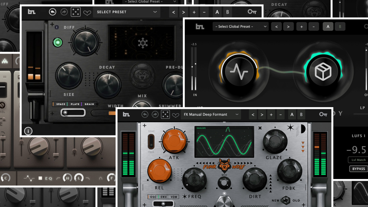The width and height of the screenshot is (368, 207).
Task: Click heart favorite icon in Funk Wolf
Action: click(x=175, y=115)
